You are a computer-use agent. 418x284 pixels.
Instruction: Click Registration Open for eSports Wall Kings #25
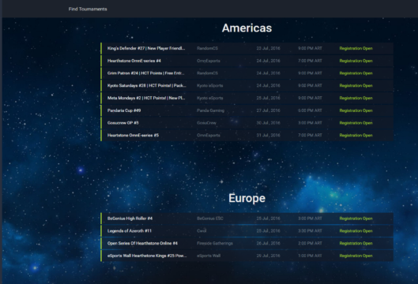click(356, 256)
